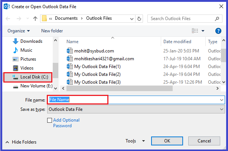Click the navigation pane scroll up arrow
This screenshot has height=151, width=228.
point(56,40)
